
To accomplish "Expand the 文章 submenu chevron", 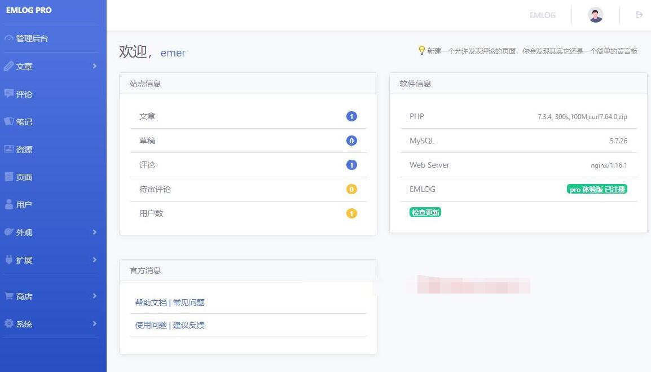I will [94, 66].
